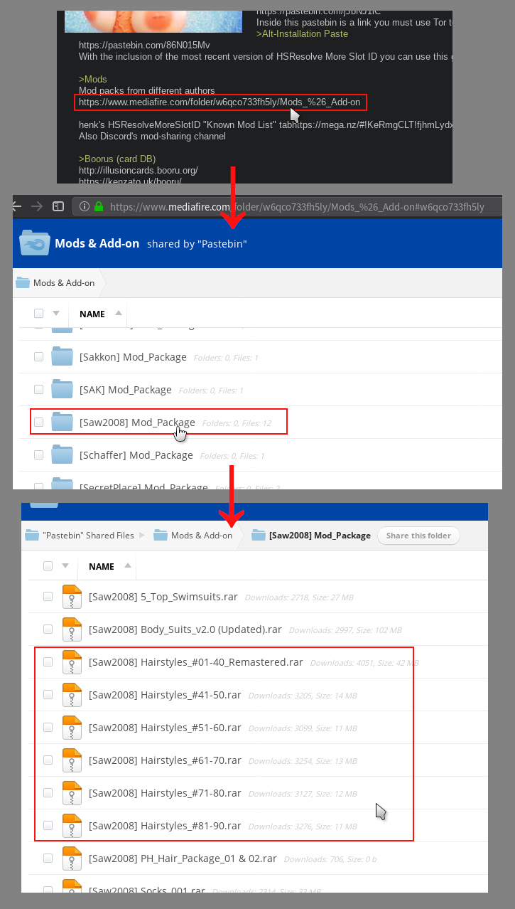The height and width of the screenshot is (909, 515).
Task: Tick select-all checkbox in bottom file list
Action: tap(48, 566)
